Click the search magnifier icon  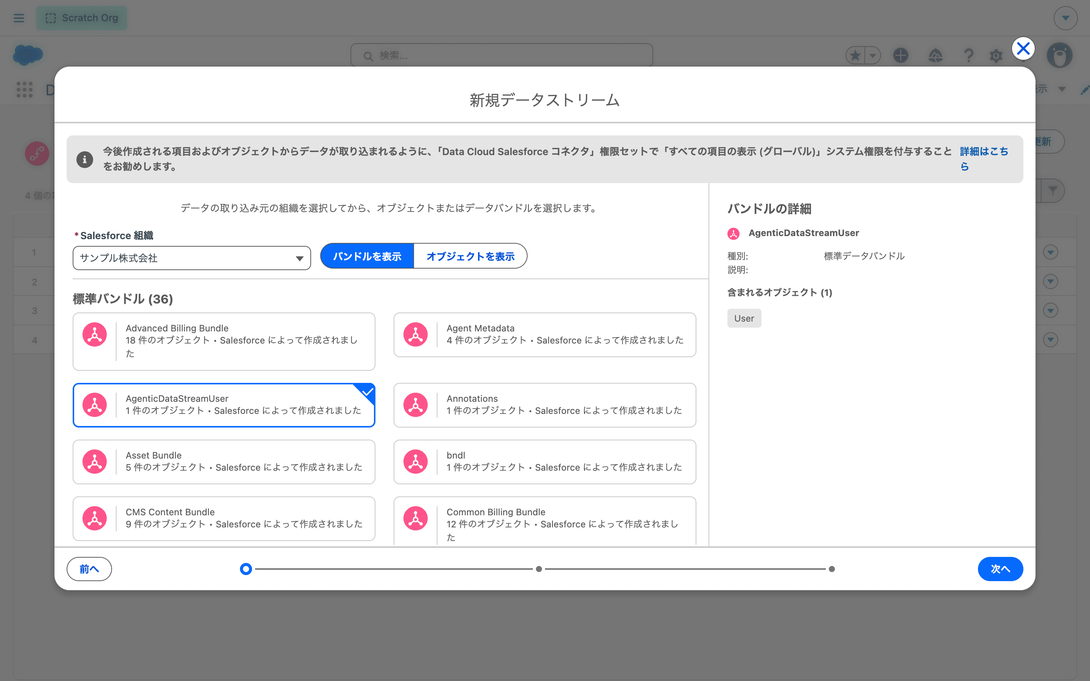(x=368, y=56)
